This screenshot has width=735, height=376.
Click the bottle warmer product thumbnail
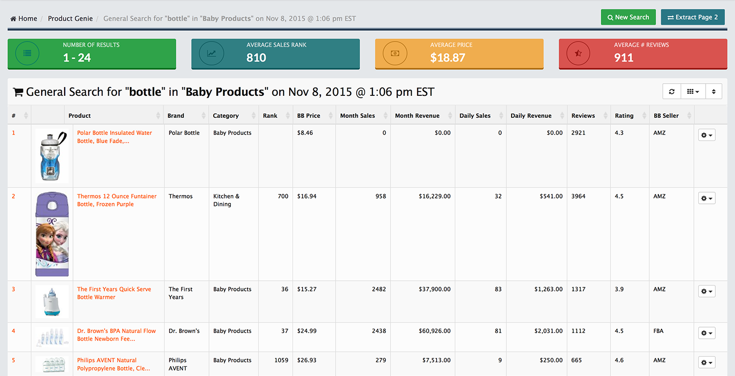[x=52, y=302]
